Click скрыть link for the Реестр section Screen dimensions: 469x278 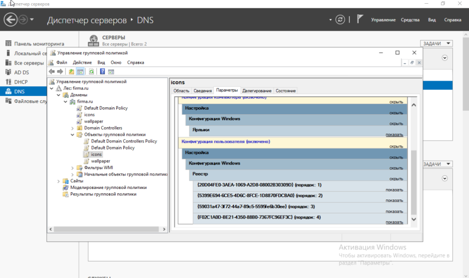[x=396, y=179]
